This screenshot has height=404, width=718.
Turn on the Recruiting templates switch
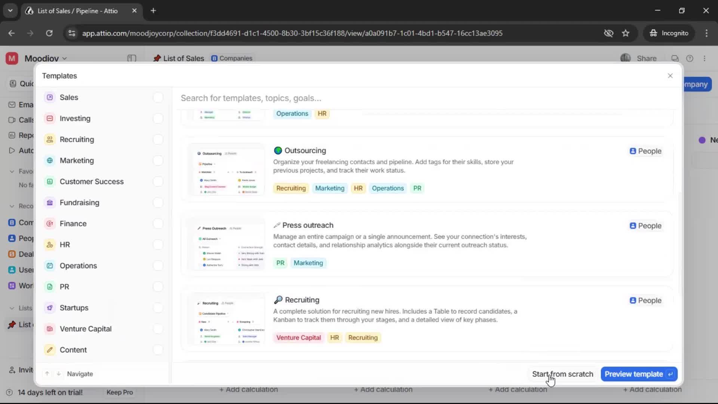[158, 139]
